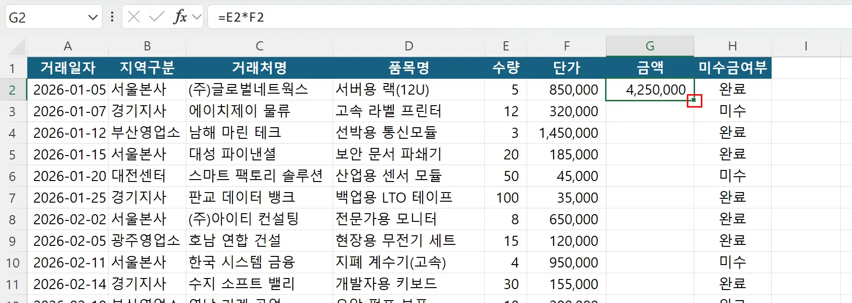Screen dimensions: 852x303
Task: Click cell (주)글로벌네트웍스
Action: tap(259, 90)
